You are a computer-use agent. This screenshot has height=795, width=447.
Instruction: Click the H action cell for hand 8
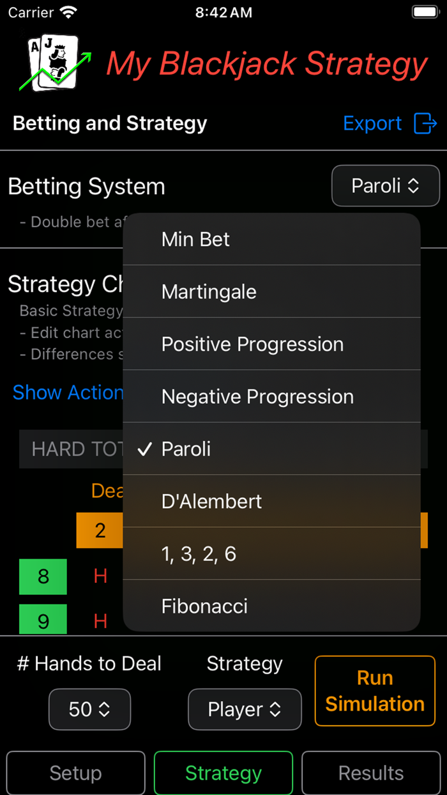pyautogui.click(x=100, y=576)
